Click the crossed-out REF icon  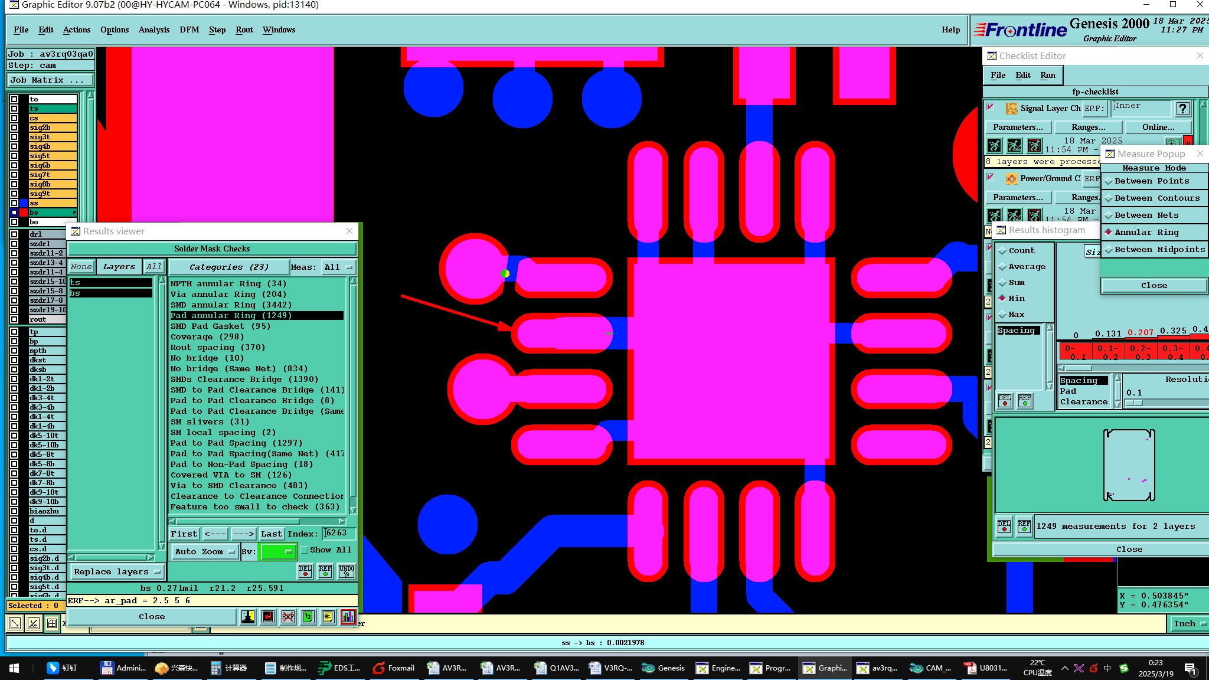287,617
